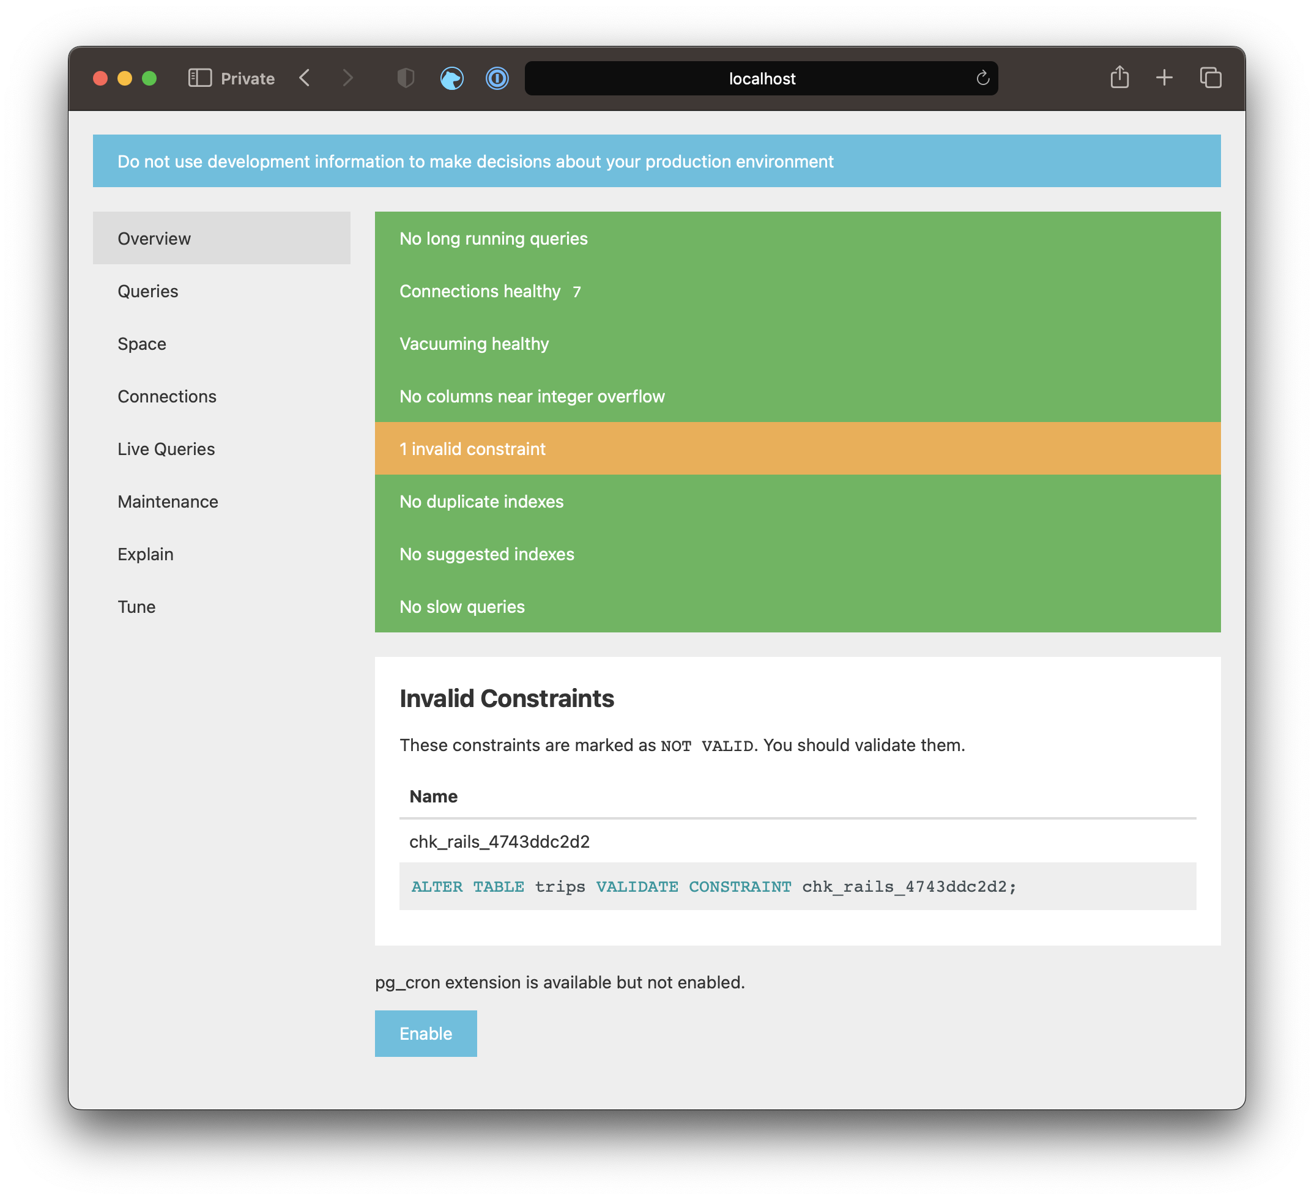Click the localhost address bar
The height and width of the screenshot is (1200, 1314).
(760, 78)
